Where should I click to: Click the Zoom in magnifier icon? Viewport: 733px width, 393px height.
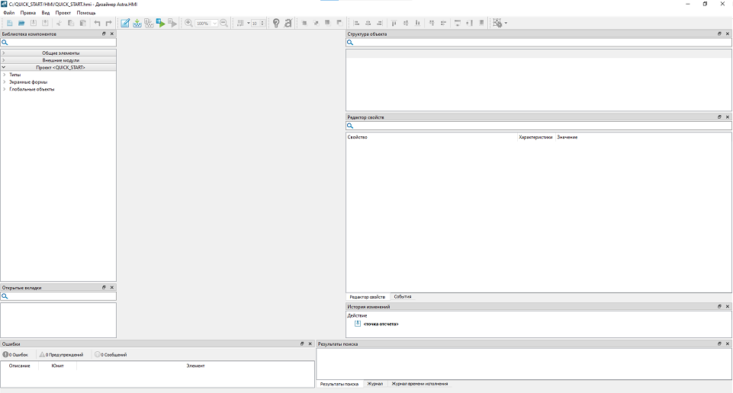188,24
